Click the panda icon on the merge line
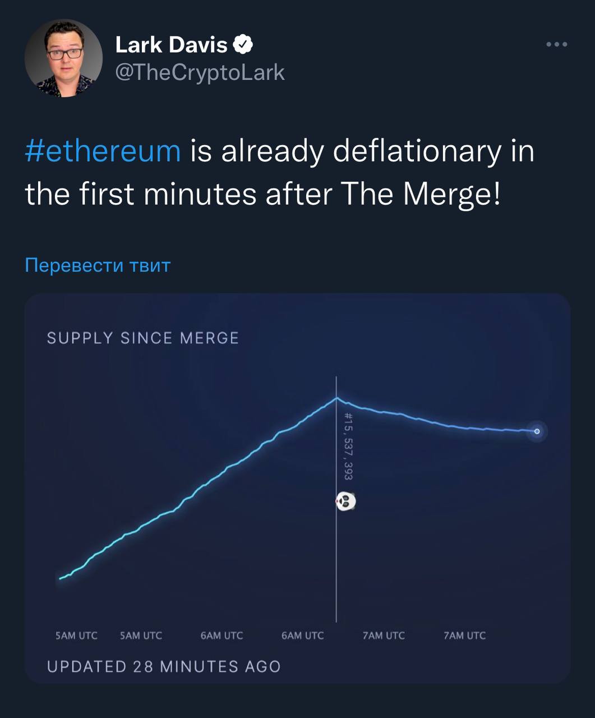 point(346,501)
